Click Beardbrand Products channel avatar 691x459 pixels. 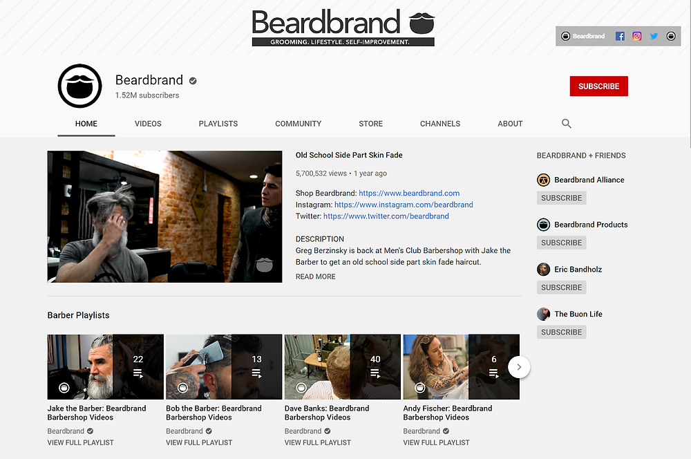[x=543, y=225]
